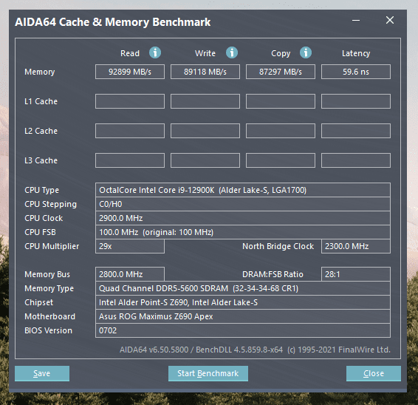The width and height of the screenshot is (418, 405).
Task: Click the empty L2 Cache Write field
Action: [205, 131]
